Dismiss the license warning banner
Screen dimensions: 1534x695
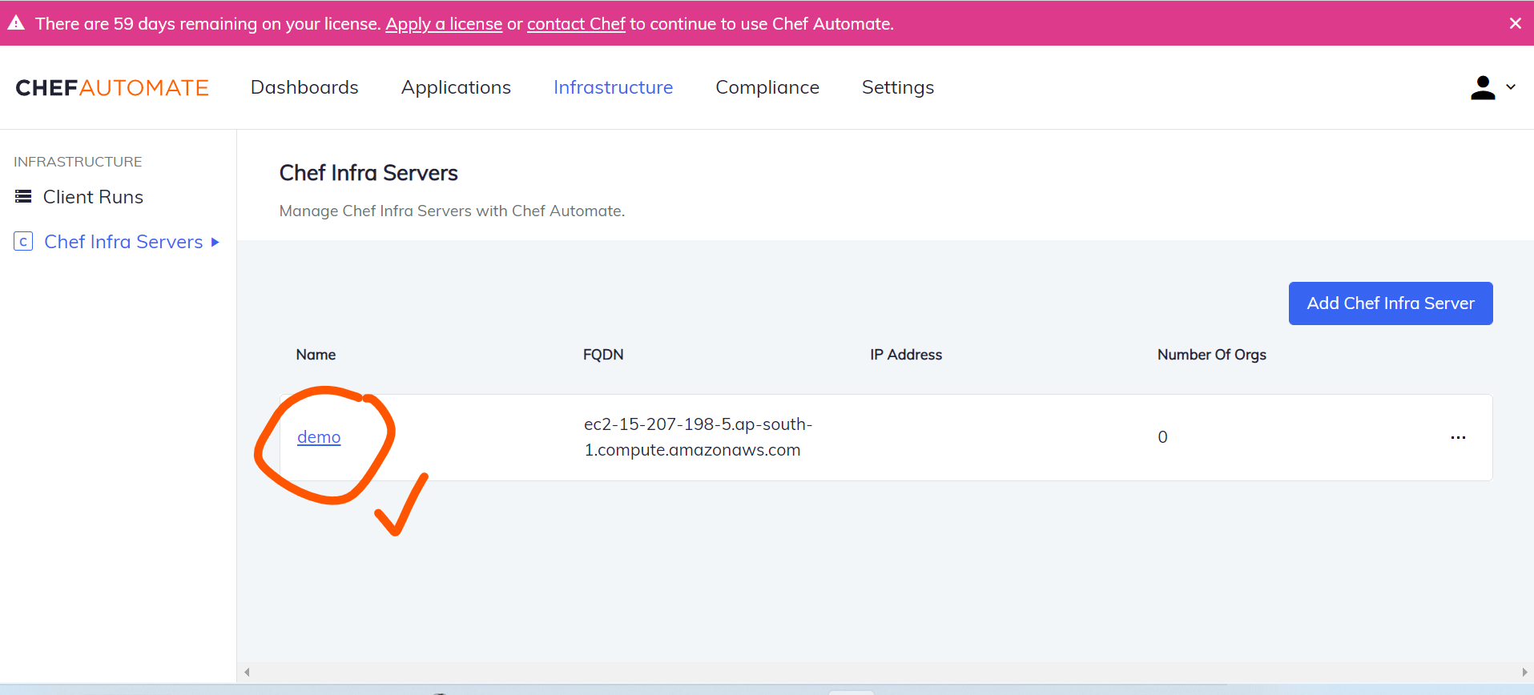[x=1515, y=23]
